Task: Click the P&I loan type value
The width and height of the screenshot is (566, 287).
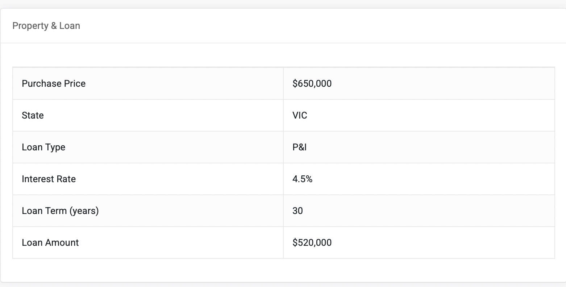Action: [x=299, y=147]
